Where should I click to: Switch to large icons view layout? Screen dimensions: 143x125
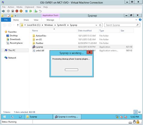(x=140, y=112)
